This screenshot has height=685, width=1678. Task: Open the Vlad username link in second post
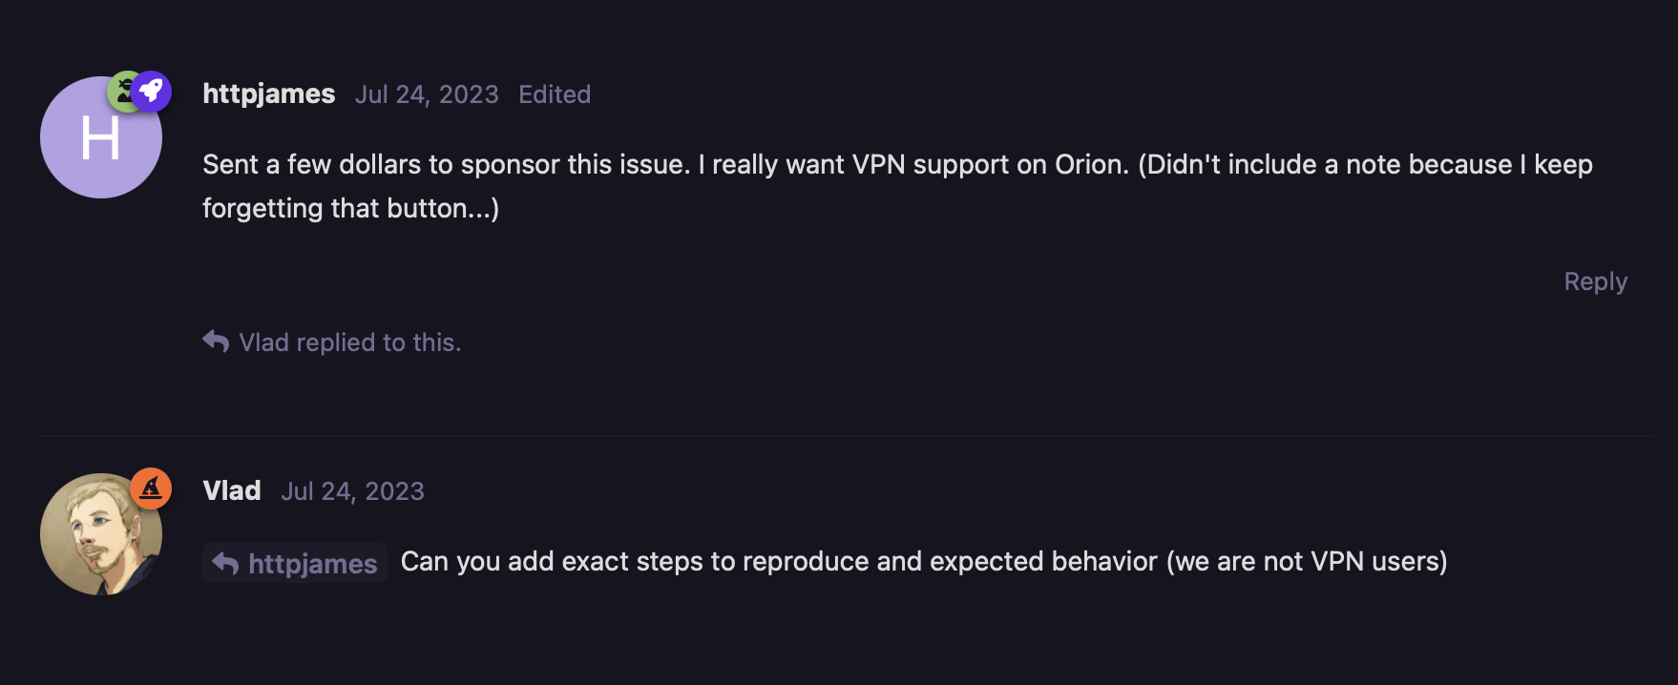[232, 490]
